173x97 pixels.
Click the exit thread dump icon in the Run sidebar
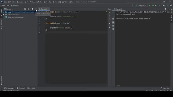coord(109,19)
